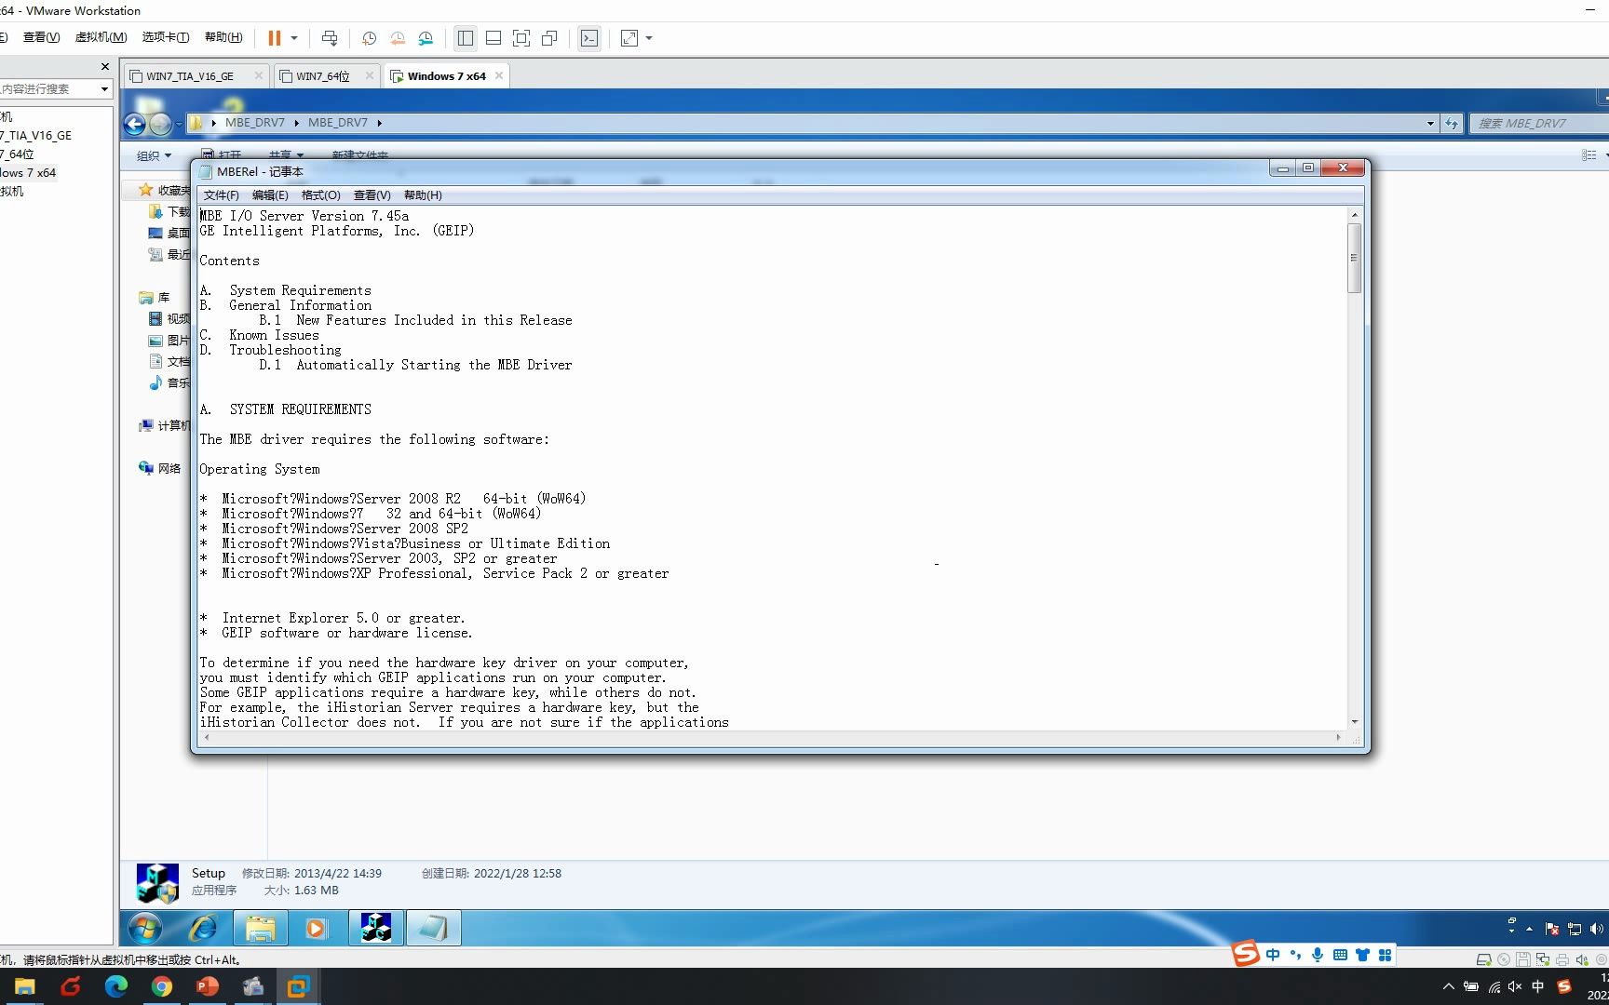Open the guest Action Center flag icon
Viewport: 1609px width, 1005px height.
click(x=1552, y=929)
